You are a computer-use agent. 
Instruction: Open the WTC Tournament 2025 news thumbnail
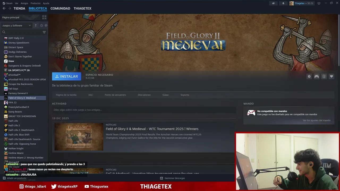79,137
